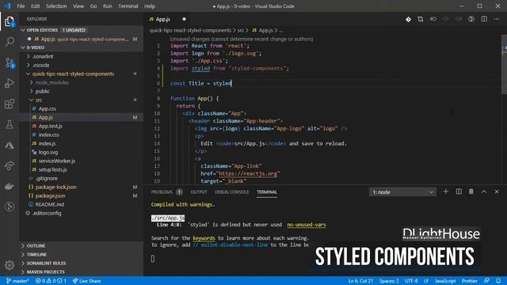Open the File menu
507x285 pixels.
click(21, 6)
